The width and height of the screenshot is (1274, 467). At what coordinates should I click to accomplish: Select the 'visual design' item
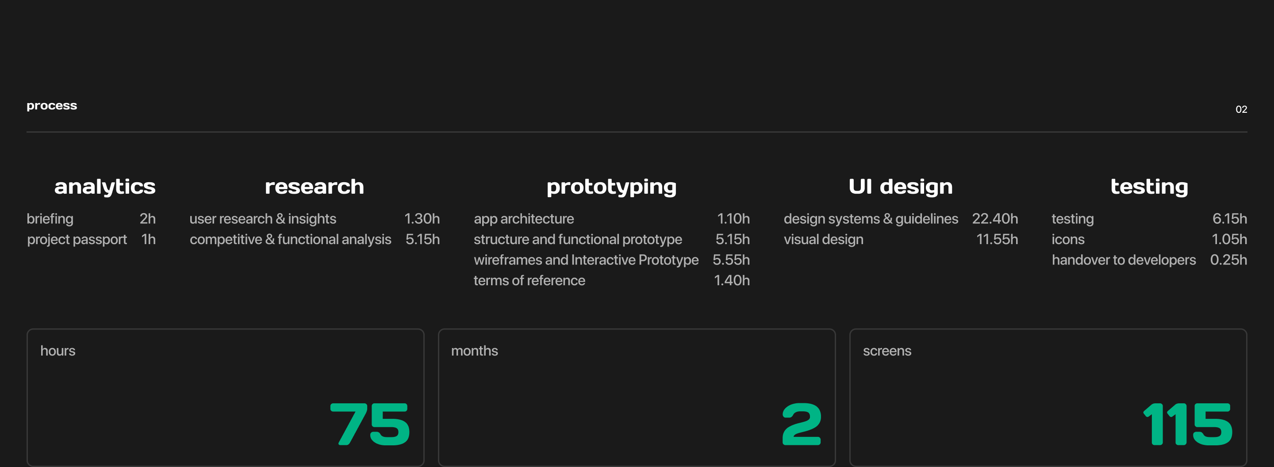pyautogui.click(x=823, y=240)
